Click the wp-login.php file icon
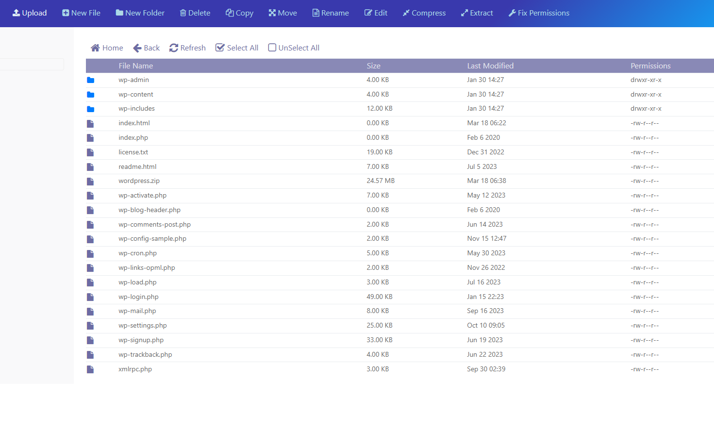Image resolution: width=714 pixels, height=431 pixels. [90, 297]
